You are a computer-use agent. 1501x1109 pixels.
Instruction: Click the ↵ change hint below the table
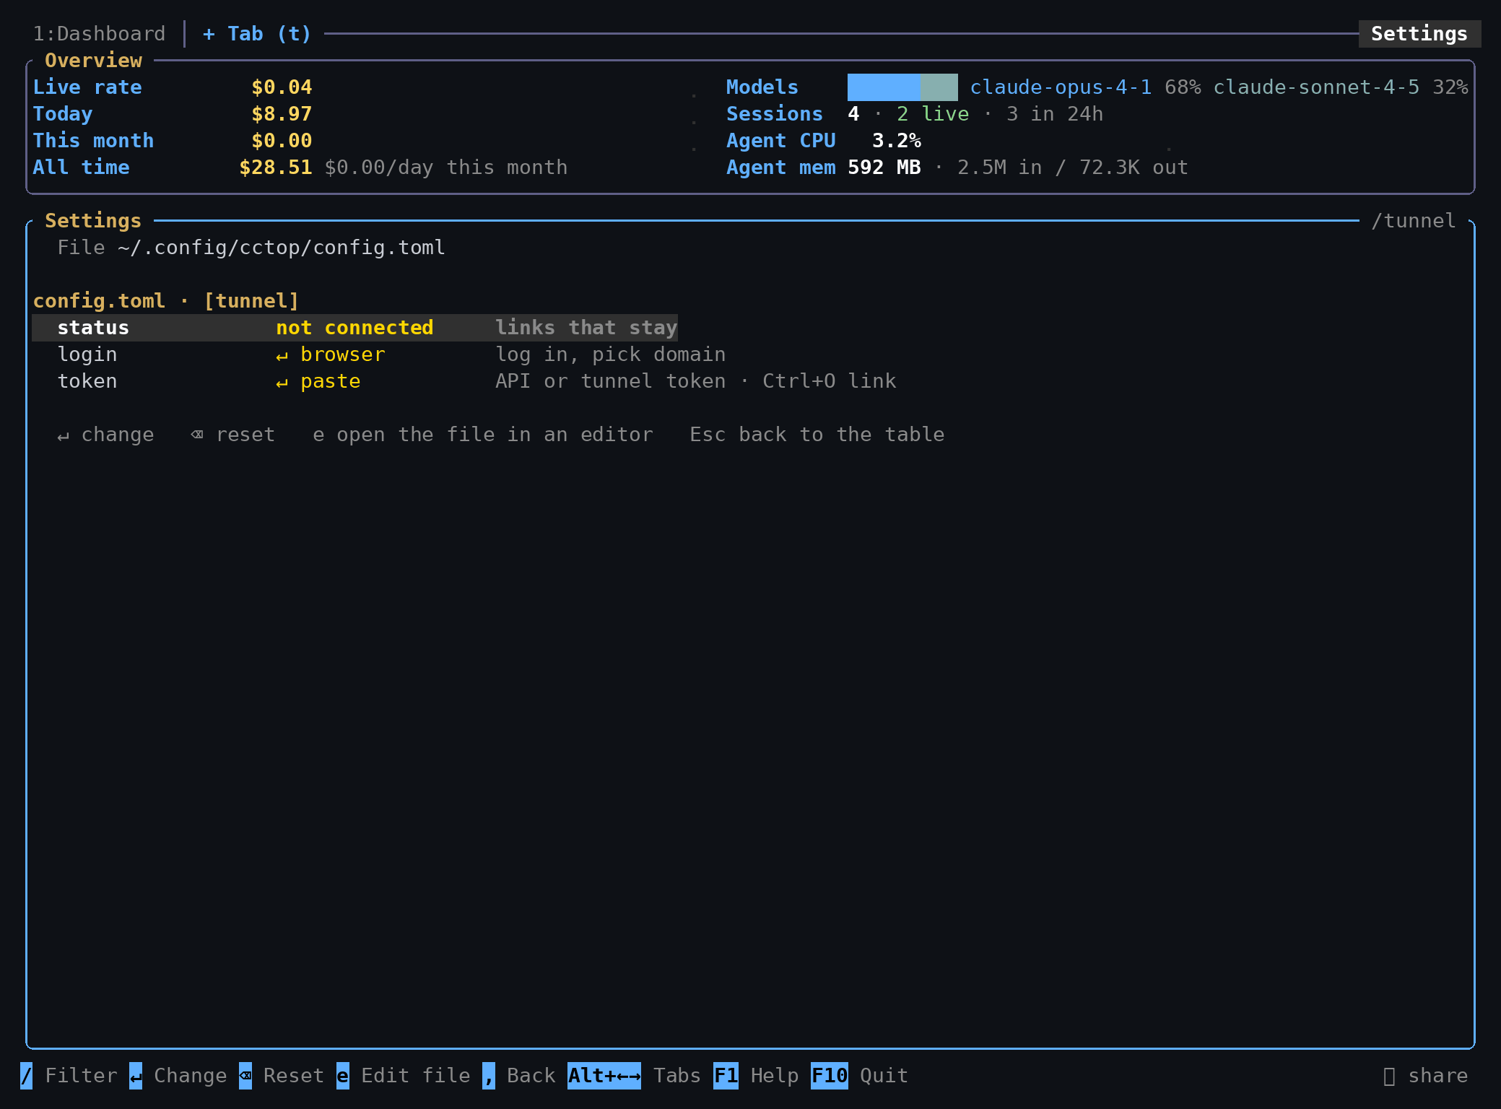tap(105, 435)
